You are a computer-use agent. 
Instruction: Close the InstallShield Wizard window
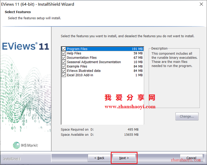coord(201,4)
